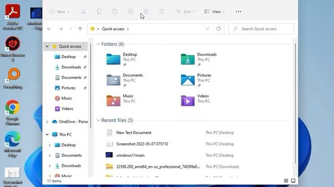Unpin Desktop using its sidebar pin icon
This screenshot has height=187, width=334.
pyautogui.click(x=85, y=57)
